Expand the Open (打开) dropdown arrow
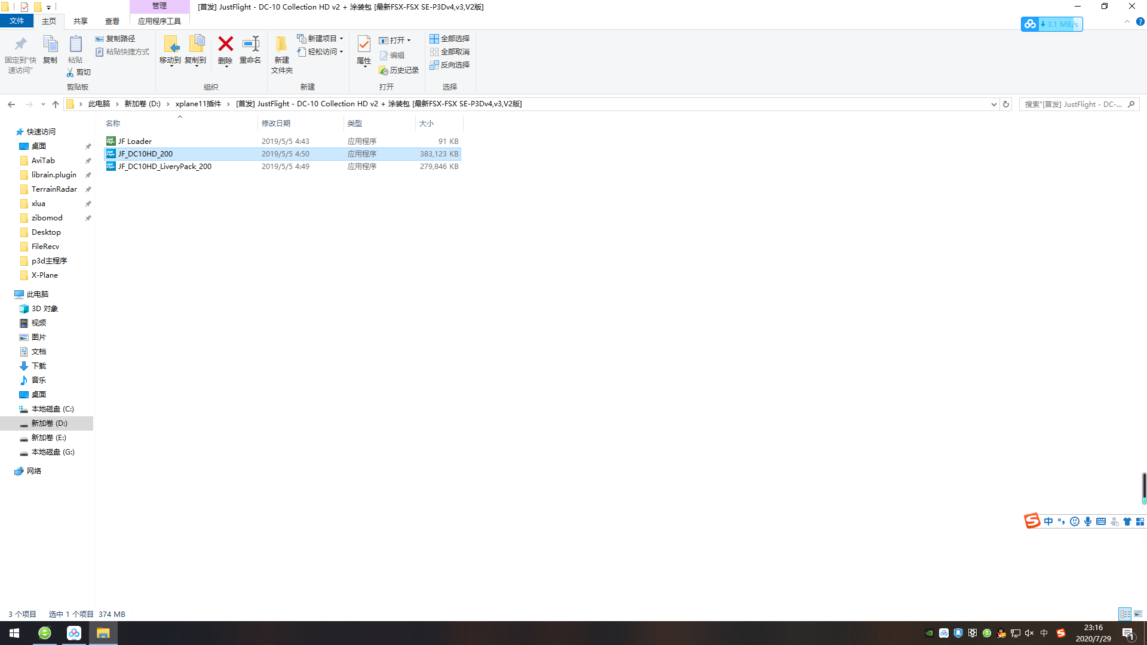Screen dimensions: 1147x645 409,41
